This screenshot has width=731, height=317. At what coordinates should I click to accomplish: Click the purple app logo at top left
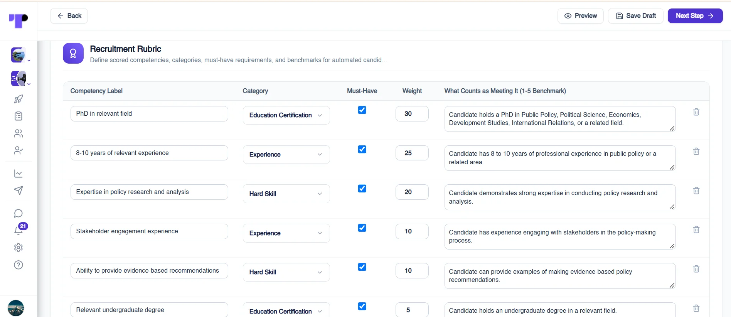19,20
